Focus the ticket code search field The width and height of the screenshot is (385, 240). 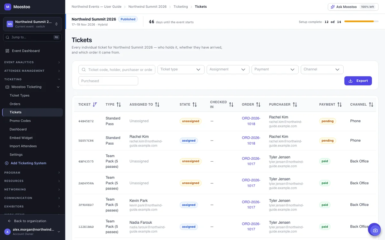pos(117,69)
